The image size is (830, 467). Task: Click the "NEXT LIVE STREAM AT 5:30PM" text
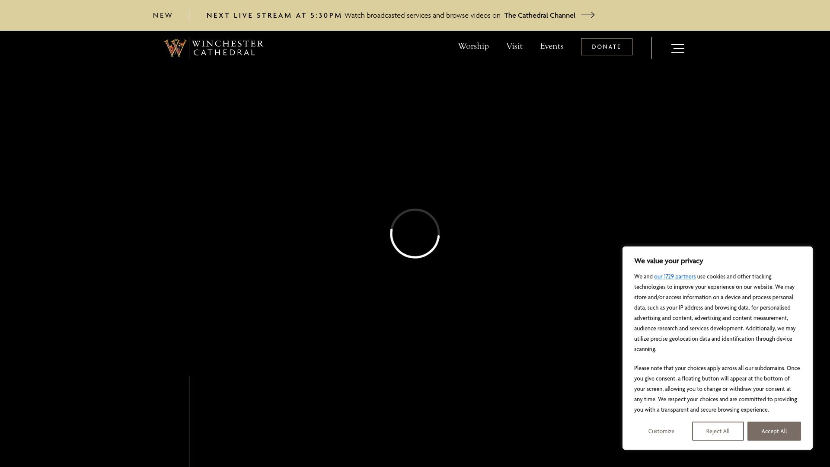click(x=274, y=16)
